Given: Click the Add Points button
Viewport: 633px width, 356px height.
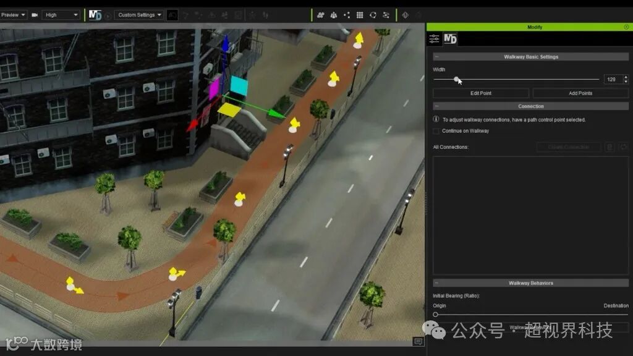Looking at the screenshot, I should pos(580,93).
